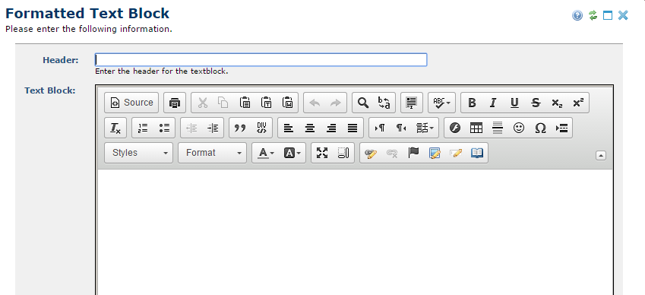
Task: Click the image with pencil icon
Action: [x=435, y=153]
